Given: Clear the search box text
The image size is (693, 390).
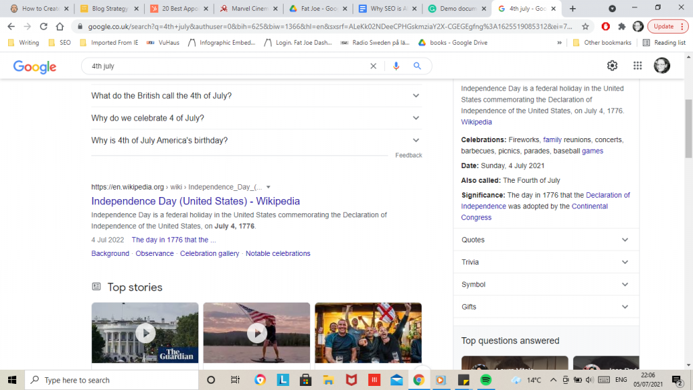Looking at the screenshot, I should [374, 66].
